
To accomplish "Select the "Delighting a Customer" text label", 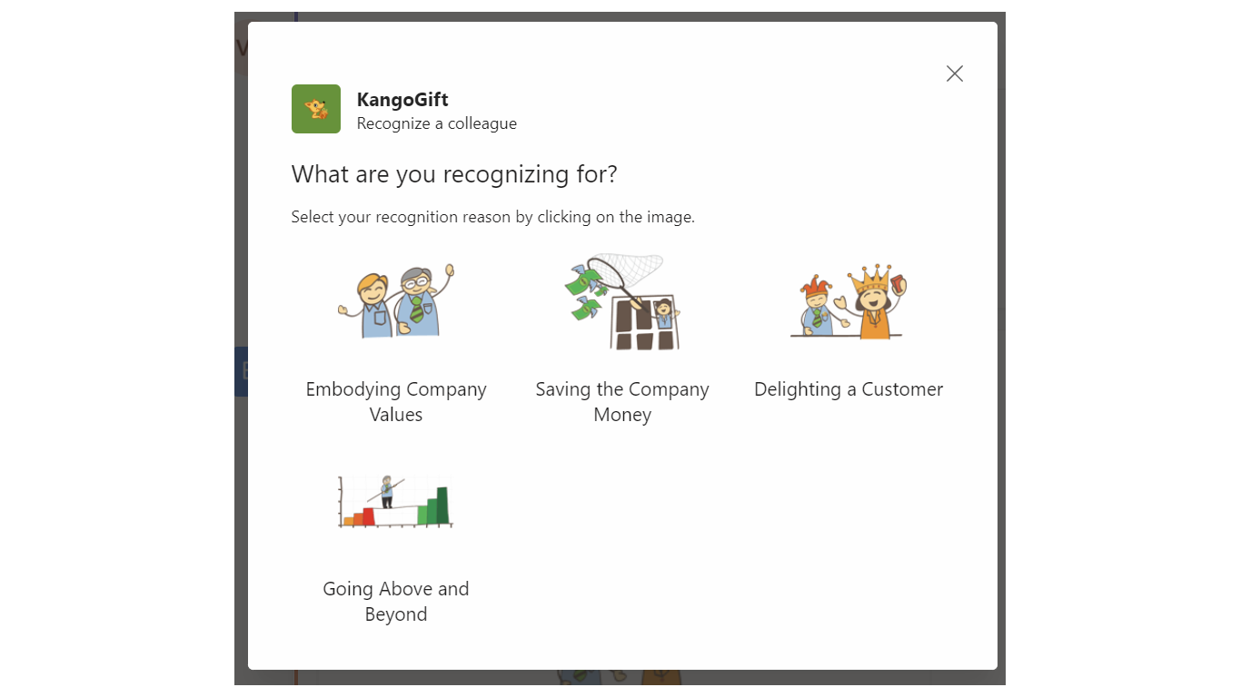I will 849,389.
